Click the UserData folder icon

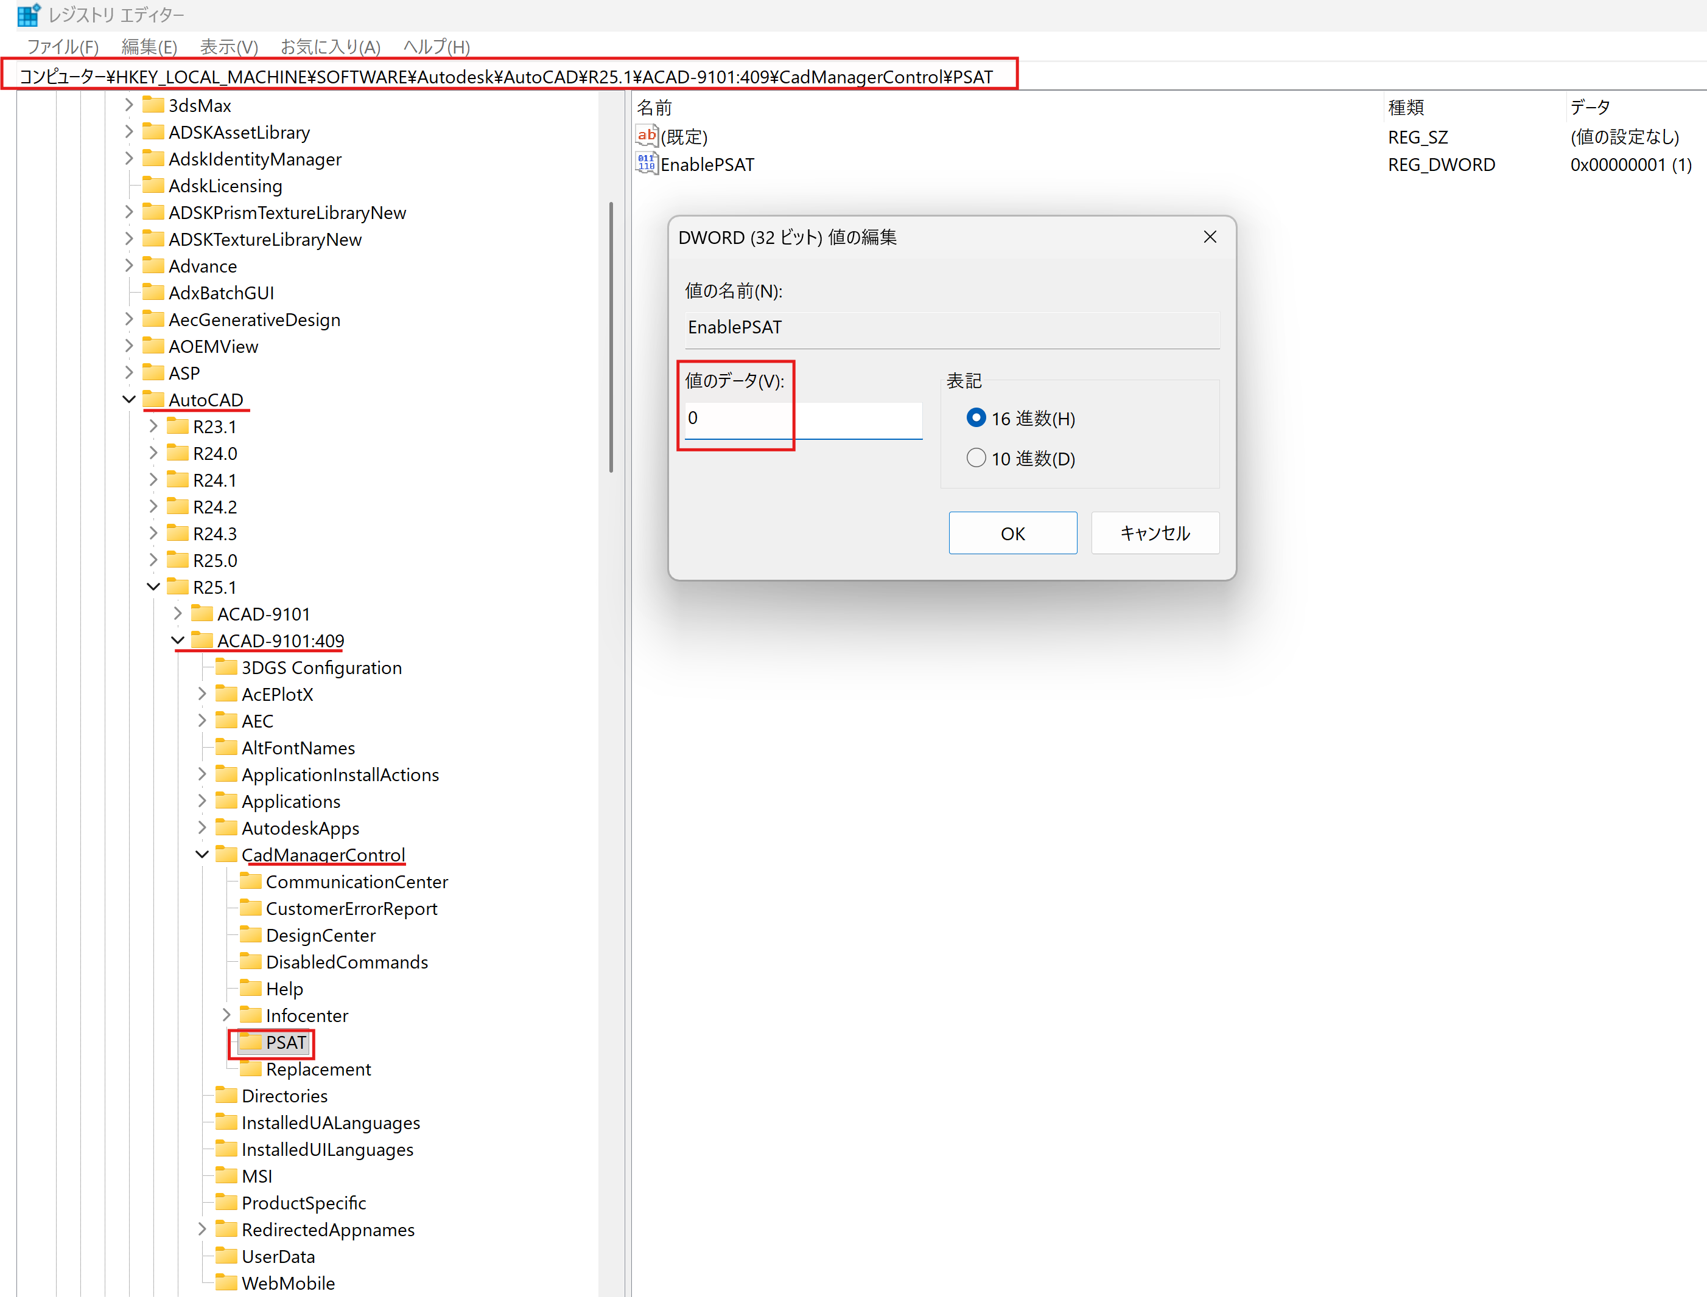(226, 1255)
